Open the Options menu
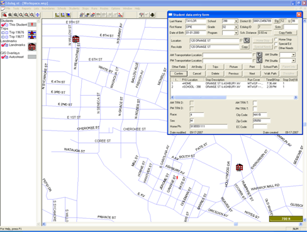Viewport: 307px width, 232px height. click(x=116, y=9)
